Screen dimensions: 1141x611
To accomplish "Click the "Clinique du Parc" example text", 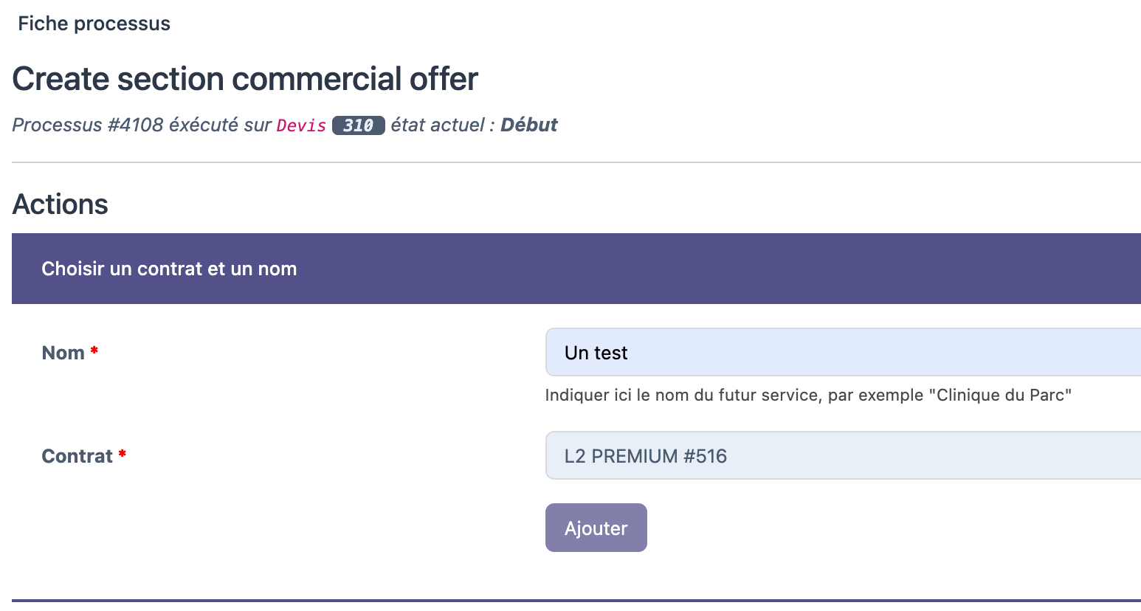I will click(x=1004, y=395).
